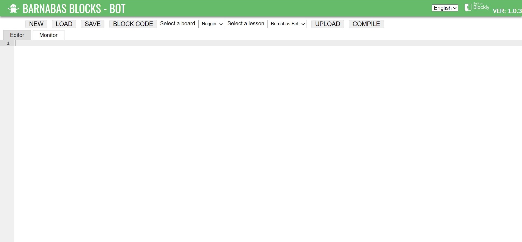Open the Monitor tab
Screen dimensions: 522x242
pyautogui.click(x=48, y=35)
